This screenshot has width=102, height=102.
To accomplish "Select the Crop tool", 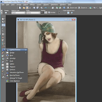I will point(3,31).
